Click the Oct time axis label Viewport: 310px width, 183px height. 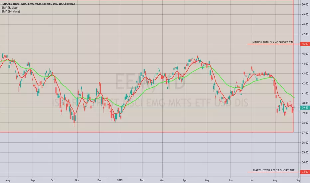click(53, 180)
